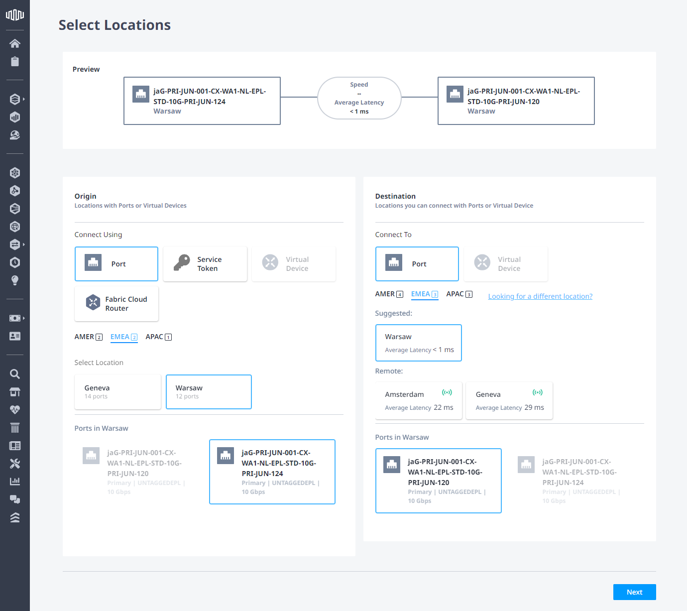
Task: Click the wrench and screwdriver tools icon
Action: point(15,464)
